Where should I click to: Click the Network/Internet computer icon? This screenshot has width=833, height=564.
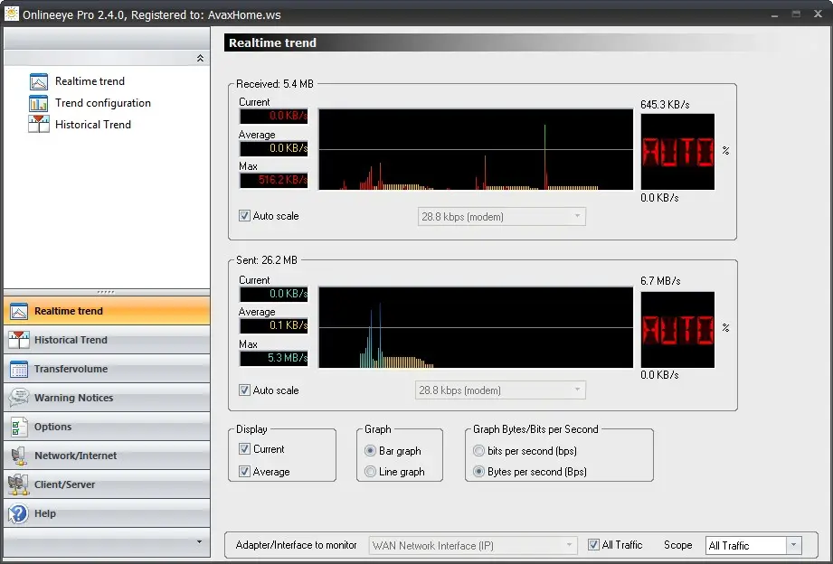coord(19,456)
